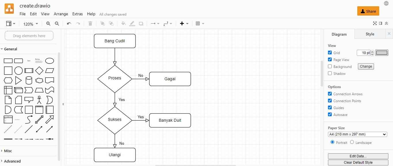Collapse the toolbar with double chevron icon
The height and width of the screenshot is (166, 393).
(386, 23)
